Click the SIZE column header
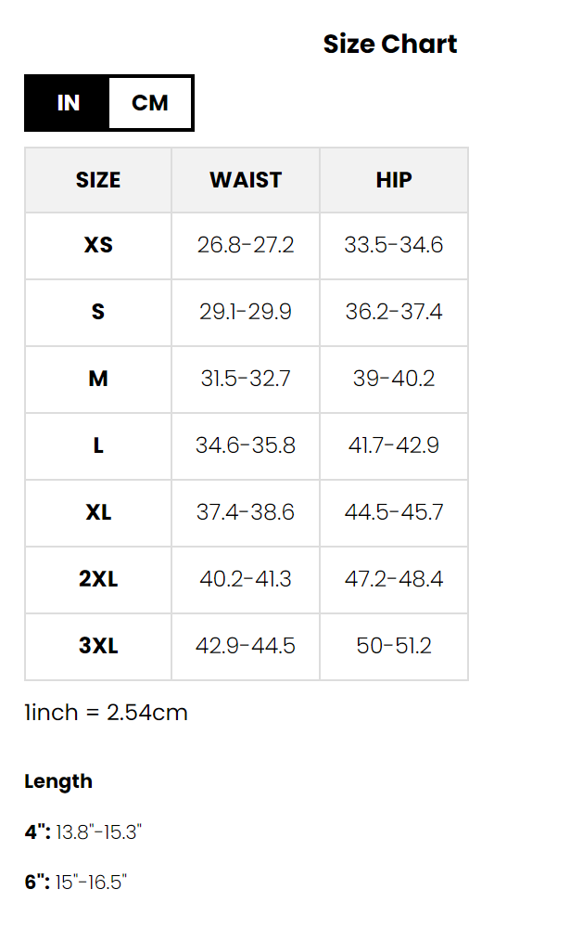583x941 pixels. click(x=98, y=180)
